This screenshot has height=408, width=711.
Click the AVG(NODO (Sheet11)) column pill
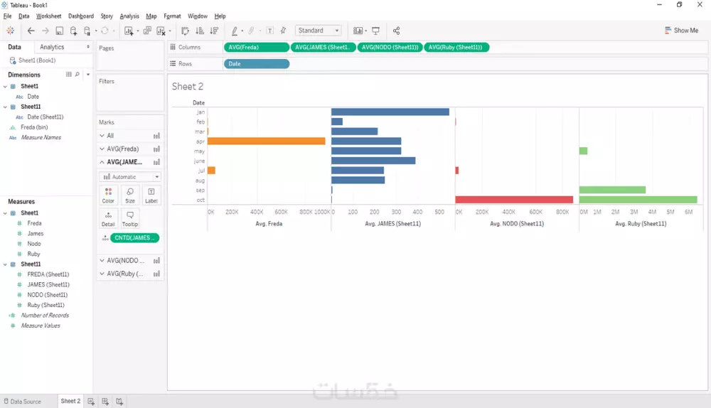coord(390,47)
